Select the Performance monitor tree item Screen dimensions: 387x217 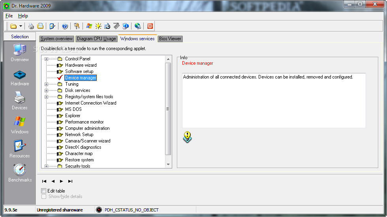click(84, 122)
